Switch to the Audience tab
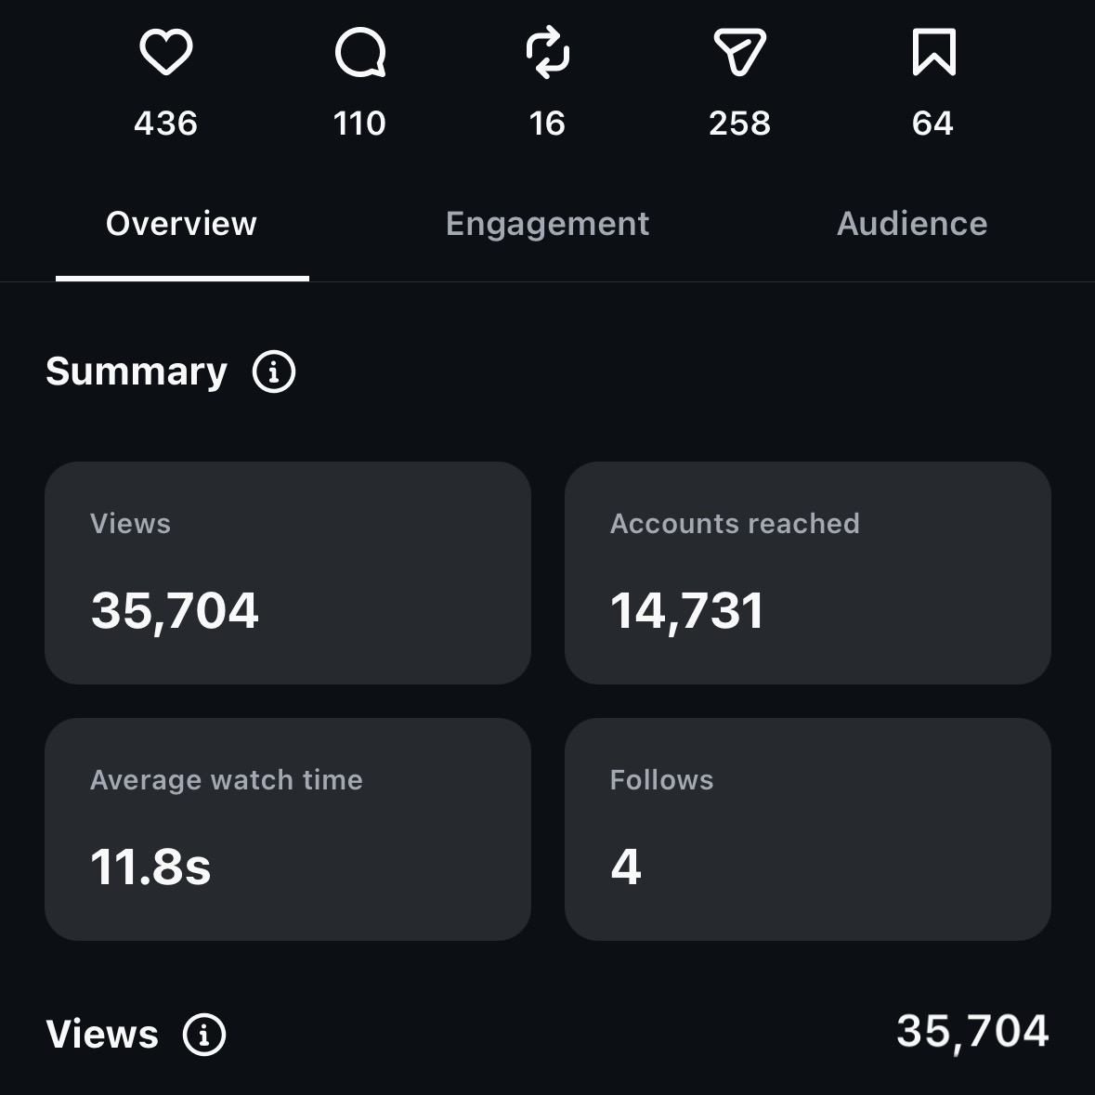The height and width of the screenshot is (1095, 1095). [912, 224]
